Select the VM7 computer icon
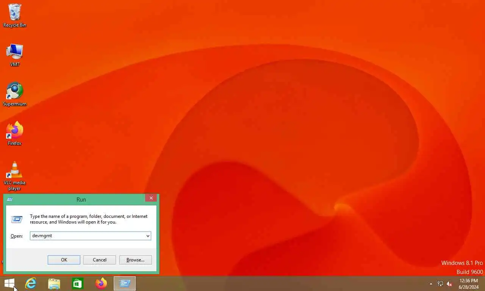This screenshot has height=291, width=485. [x=15, y=55]
